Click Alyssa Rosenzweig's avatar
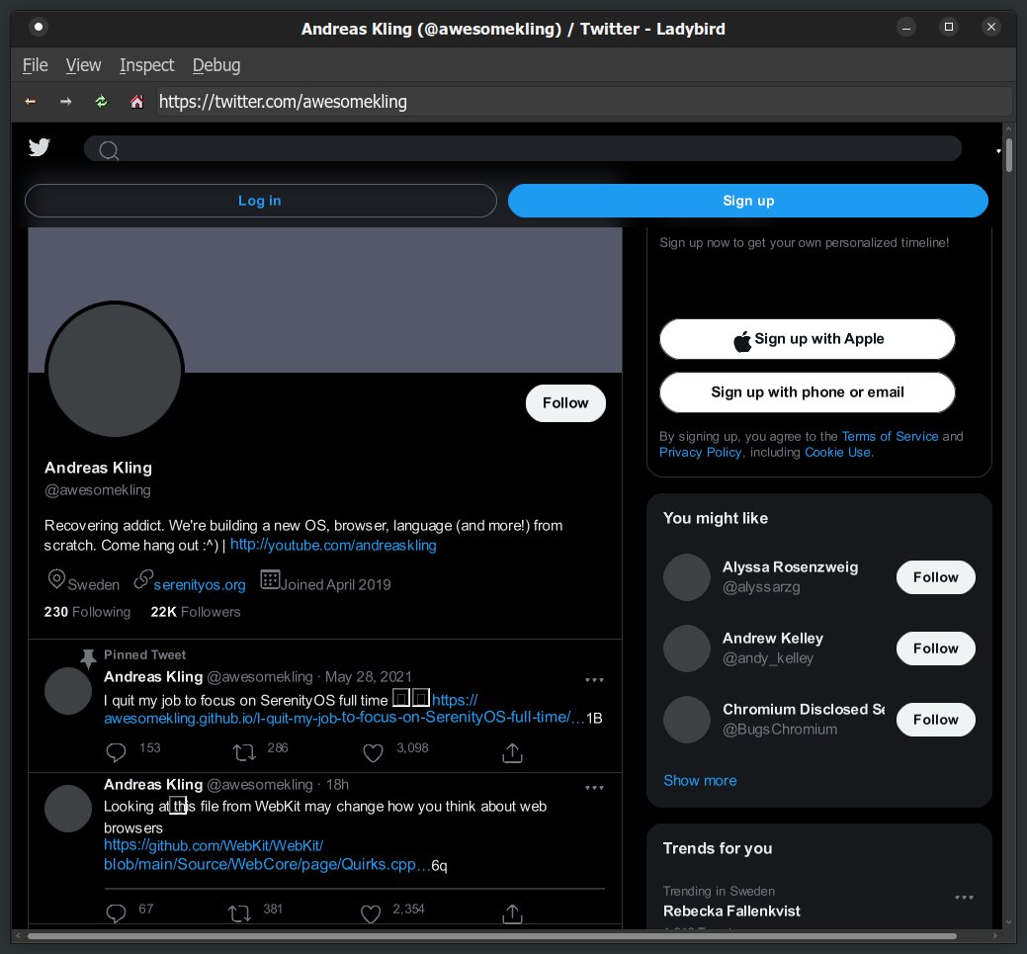 tap(686, 577)
